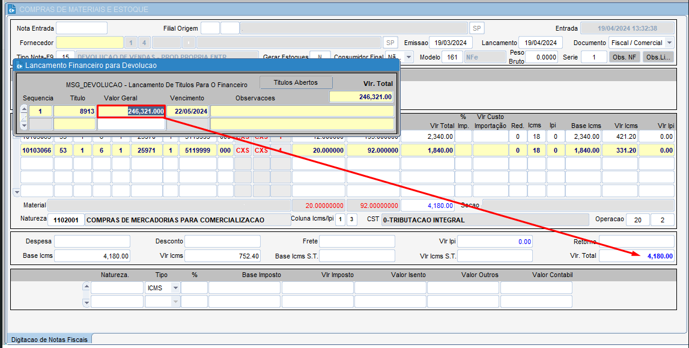
Task: Click the up arrow beside tax Natureza rows
Action: (x=86, y=287)
